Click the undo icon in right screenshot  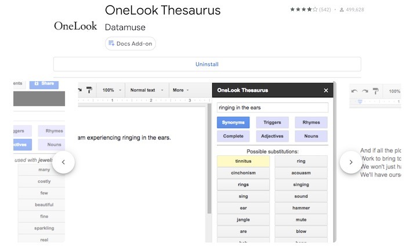pyautogui.click(x=354, y=91)
